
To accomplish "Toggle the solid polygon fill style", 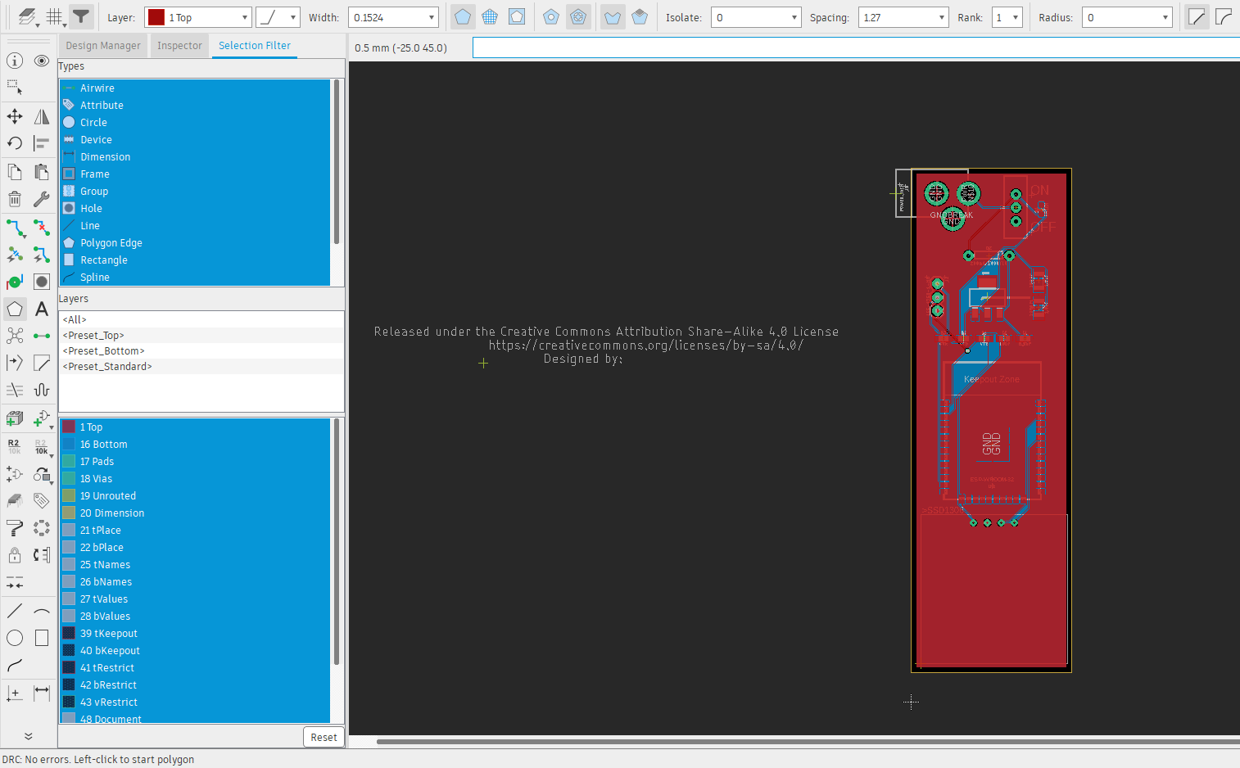I will pyautogui.click(x=463, y=16).
